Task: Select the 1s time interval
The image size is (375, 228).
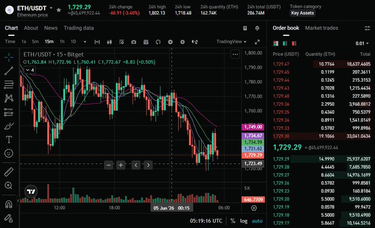Action: [x=24, y=41]
